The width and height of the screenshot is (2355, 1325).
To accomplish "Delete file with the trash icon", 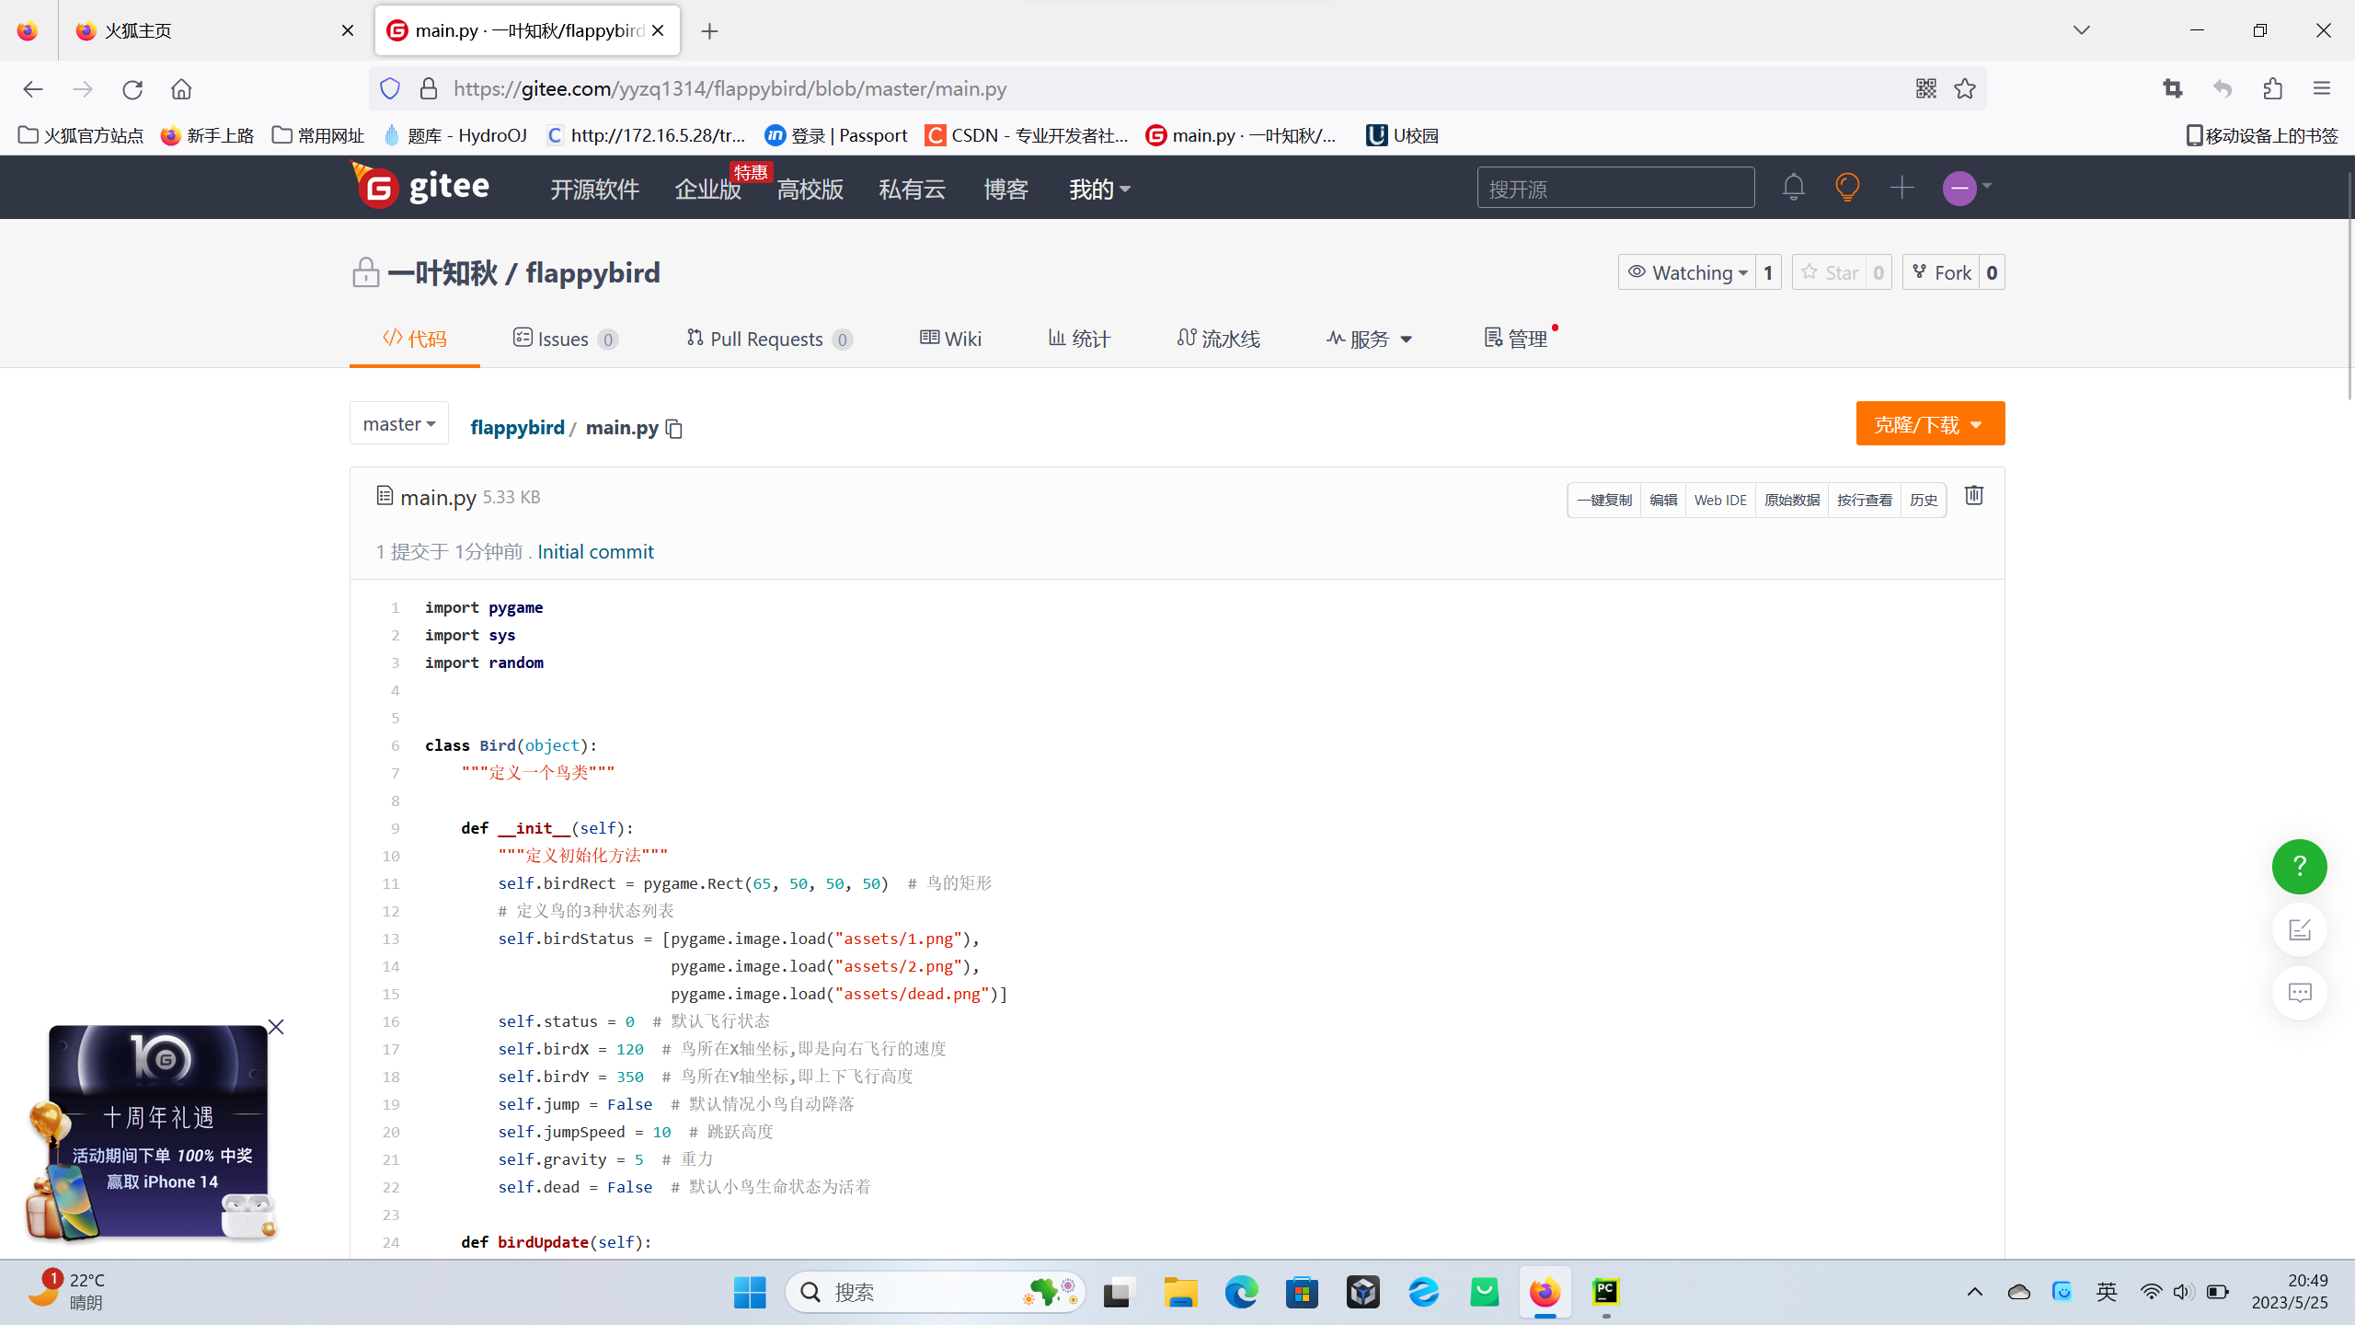I will click(x=1974, y=496).
